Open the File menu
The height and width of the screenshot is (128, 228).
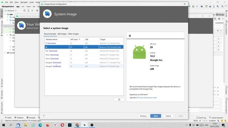point(6,2)
